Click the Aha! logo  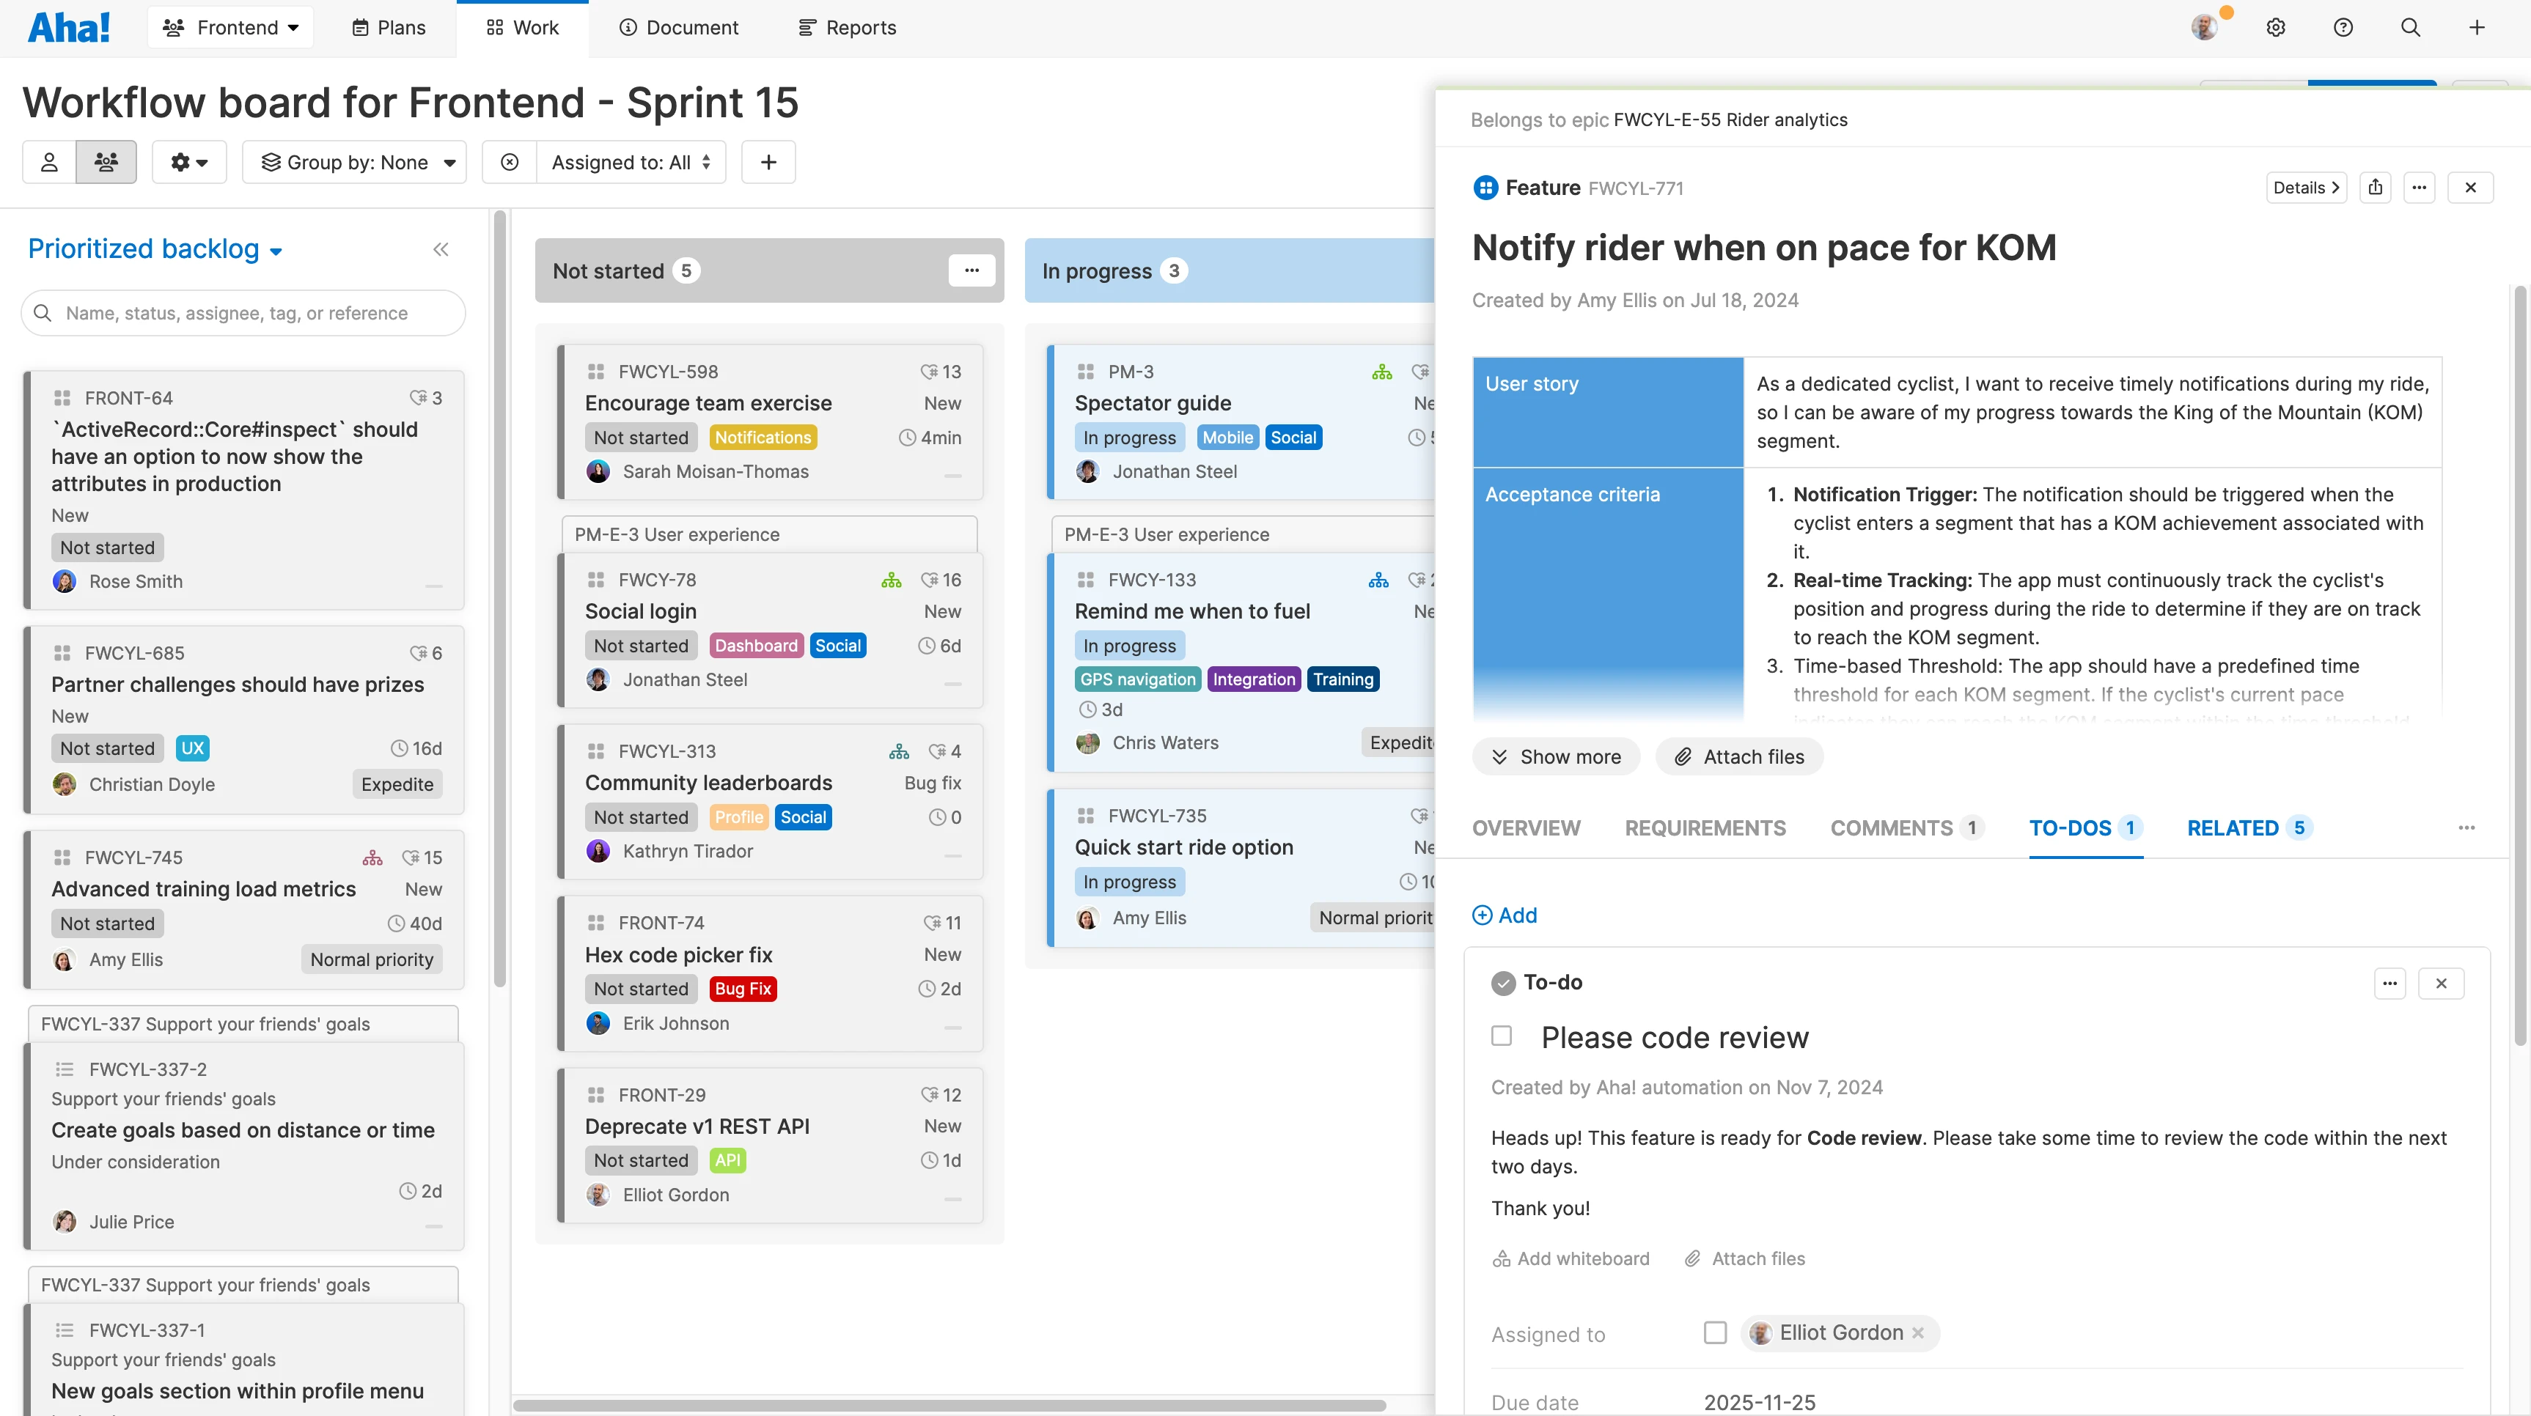pos(69,26)
